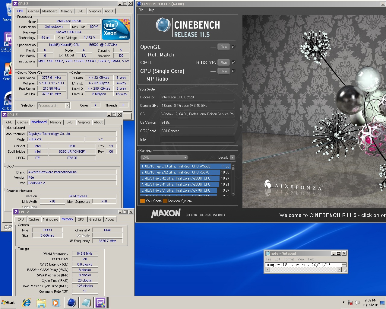
Task: Toggle the CPU test checkbox
Action: (233, 62)
